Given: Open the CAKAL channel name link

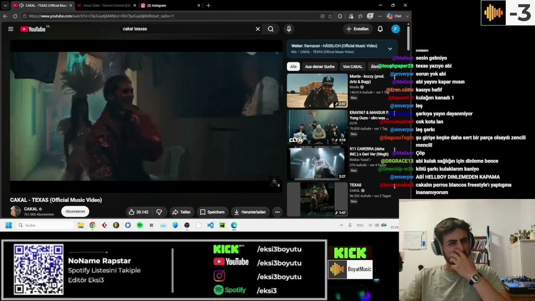Looking at the screenshot, I should click(31, 209).
